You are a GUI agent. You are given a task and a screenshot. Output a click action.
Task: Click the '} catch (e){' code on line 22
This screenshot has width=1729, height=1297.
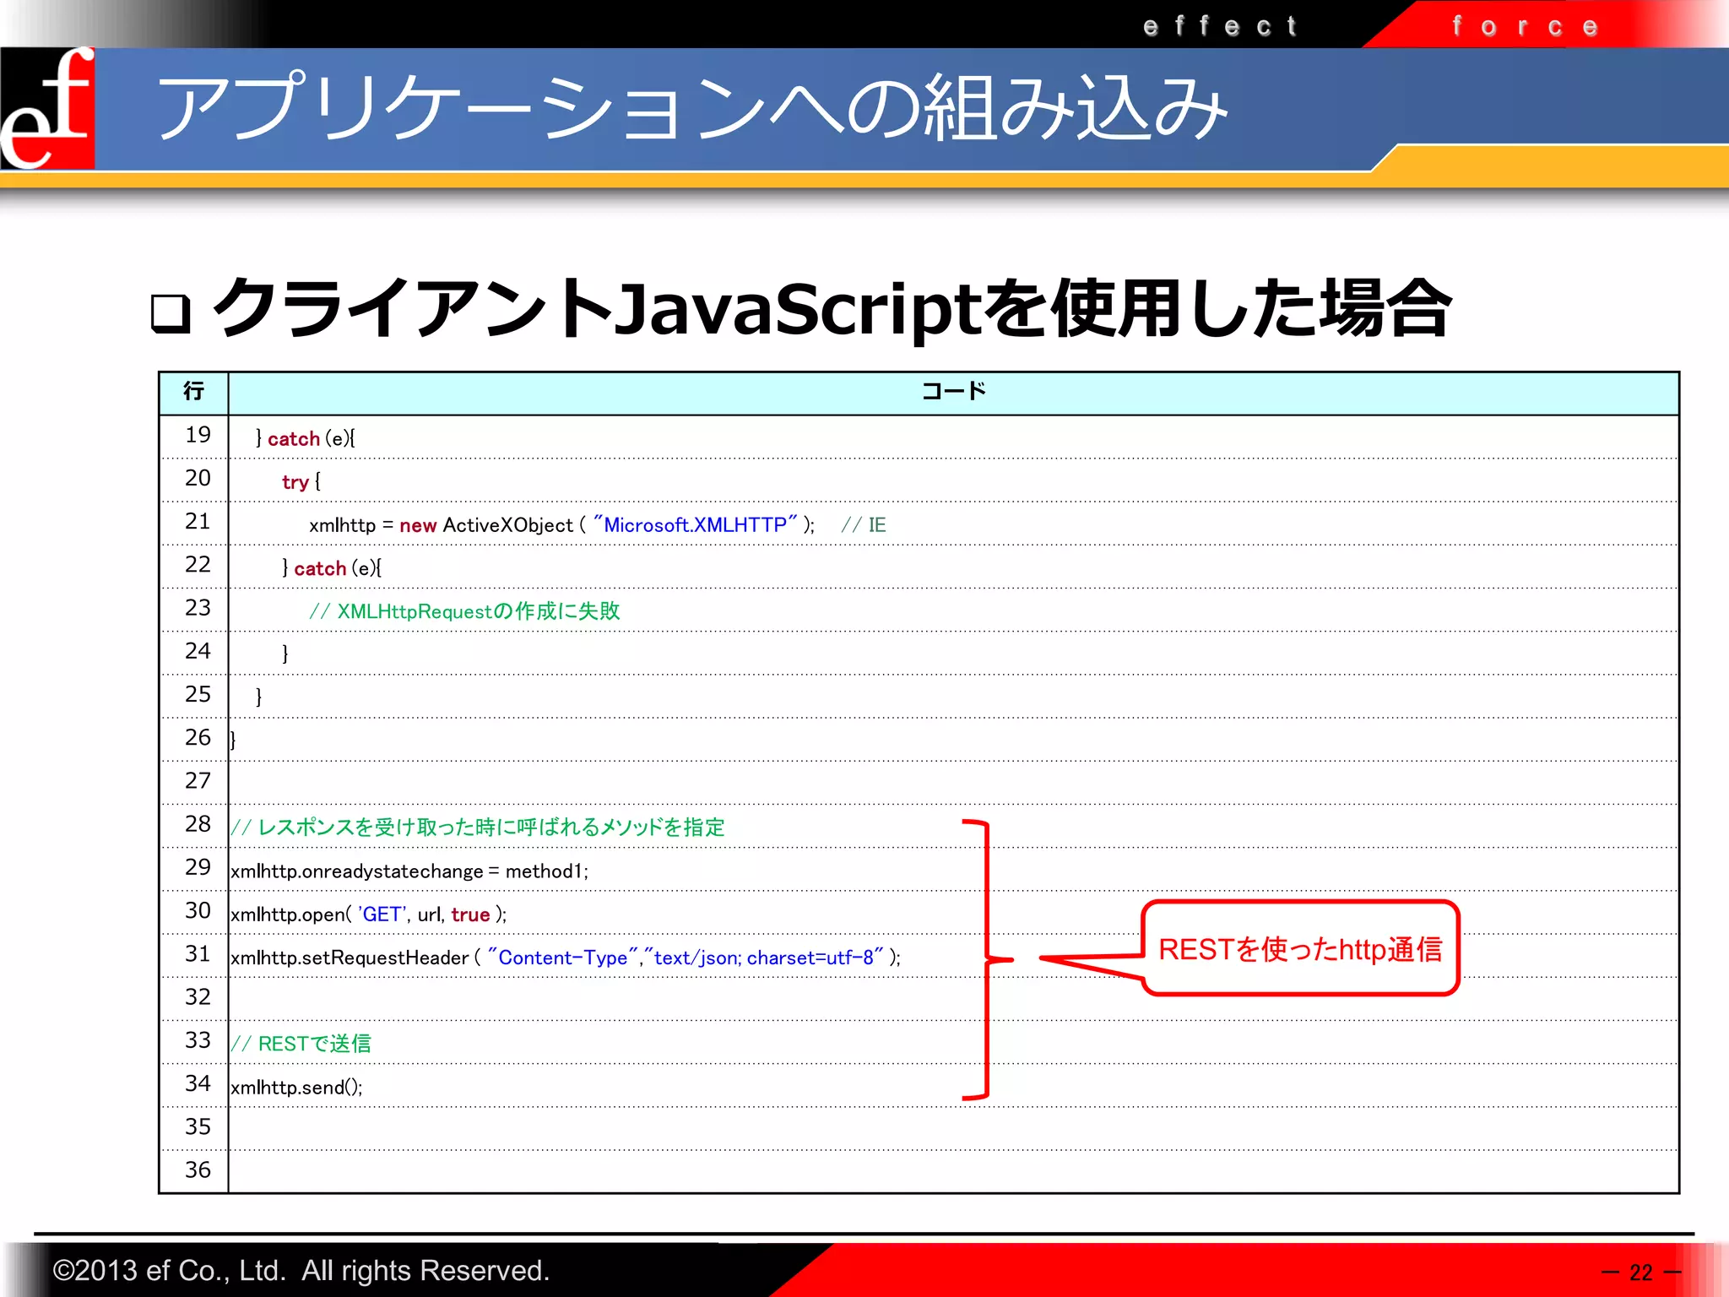pos(332,568)
